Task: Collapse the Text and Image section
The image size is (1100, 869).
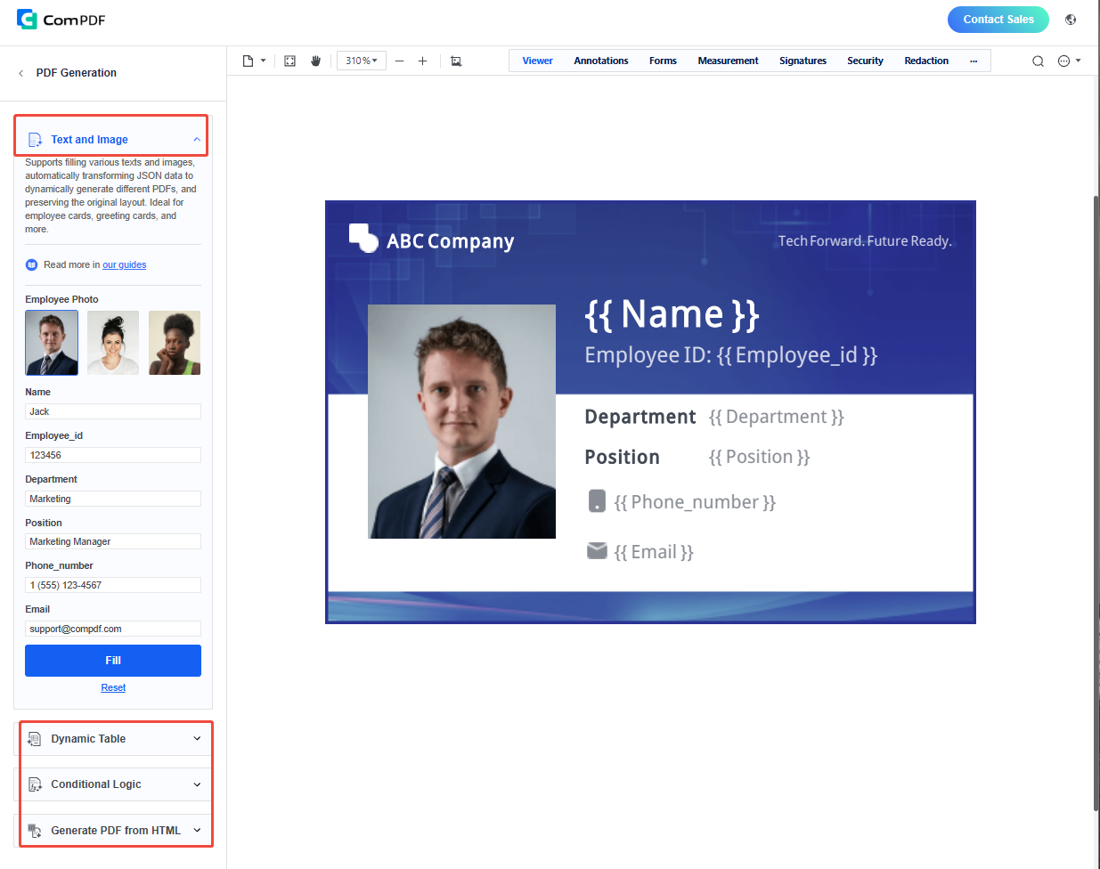Action: coord(197,140)
